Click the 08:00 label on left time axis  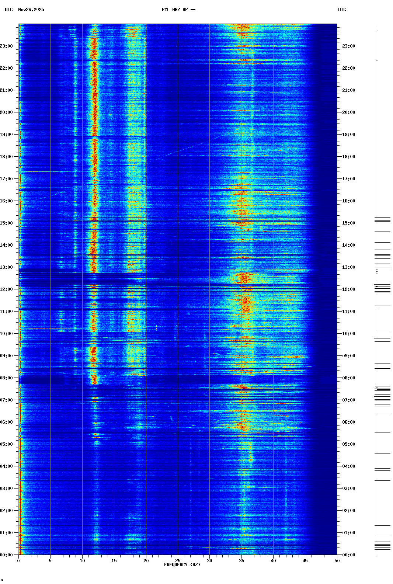(x=7, y=378)
